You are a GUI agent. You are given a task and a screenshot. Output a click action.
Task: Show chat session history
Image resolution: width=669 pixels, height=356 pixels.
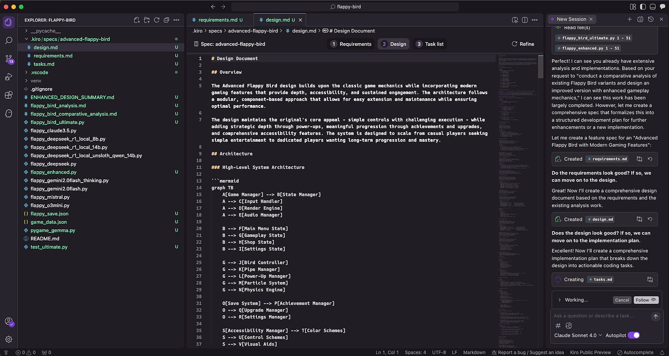(x=651, y=19)
